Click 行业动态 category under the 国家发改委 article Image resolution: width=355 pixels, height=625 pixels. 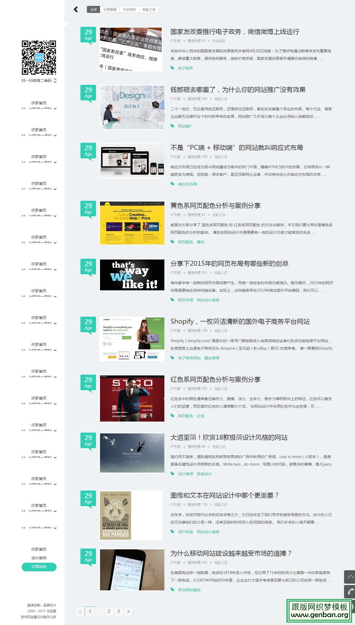tap(219, 41)
